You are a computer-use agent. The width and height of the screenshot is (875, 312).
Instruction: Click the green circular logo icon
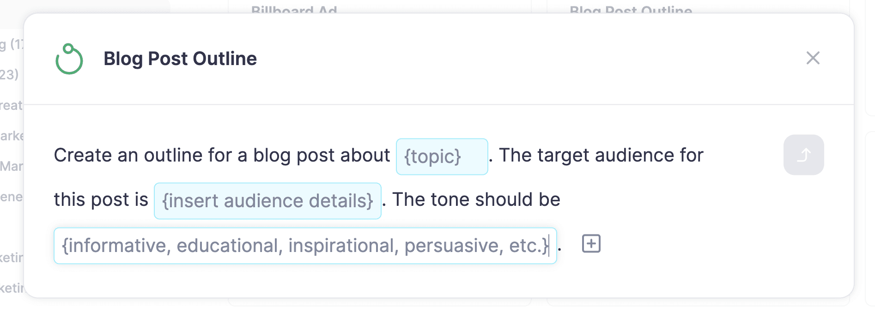coord(69,59)
